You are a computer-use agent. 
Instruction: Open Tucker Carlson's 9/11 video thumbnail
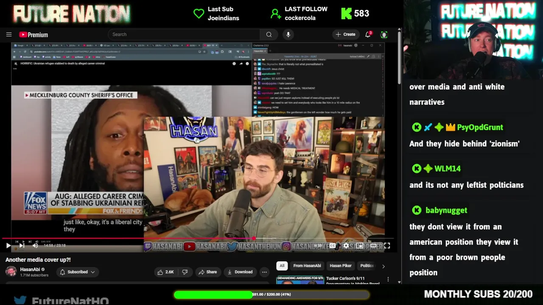pos(300,280)
